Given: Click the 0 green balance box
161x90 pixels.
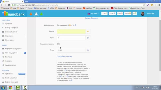Looking at the screenshot, I should 135,13.
